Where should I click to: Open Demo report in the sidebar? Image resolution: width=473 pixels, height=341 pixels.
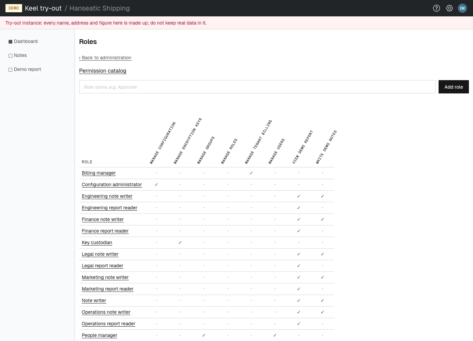tap(25, 69)
